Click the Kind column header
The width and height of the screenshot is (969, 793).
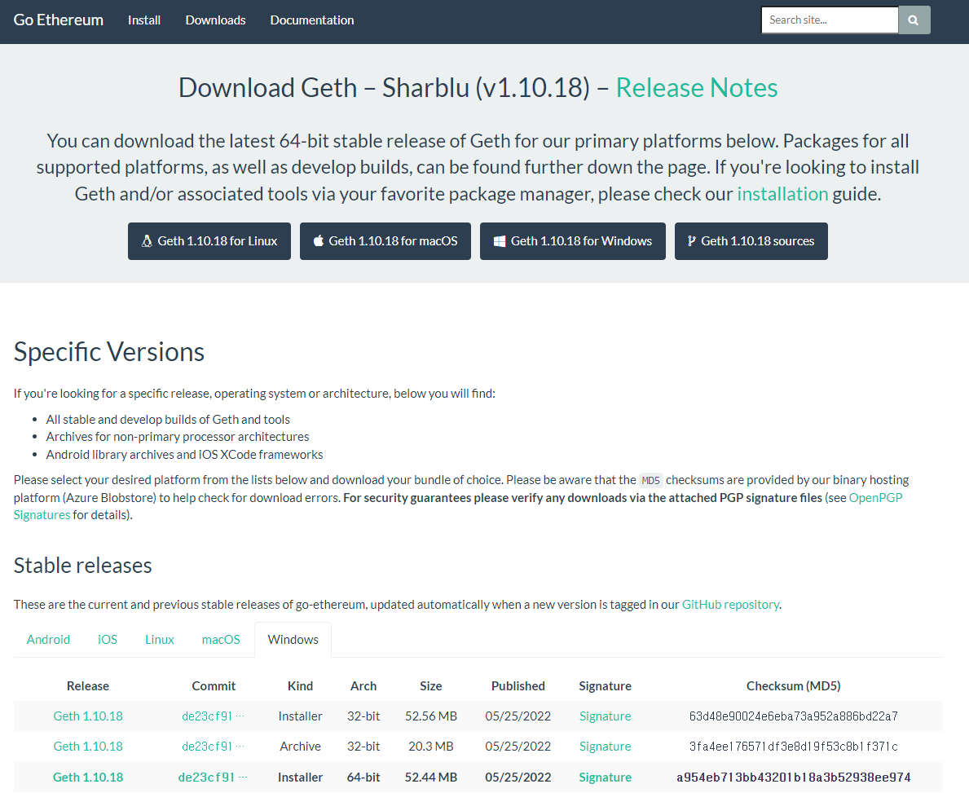[301, 686]
